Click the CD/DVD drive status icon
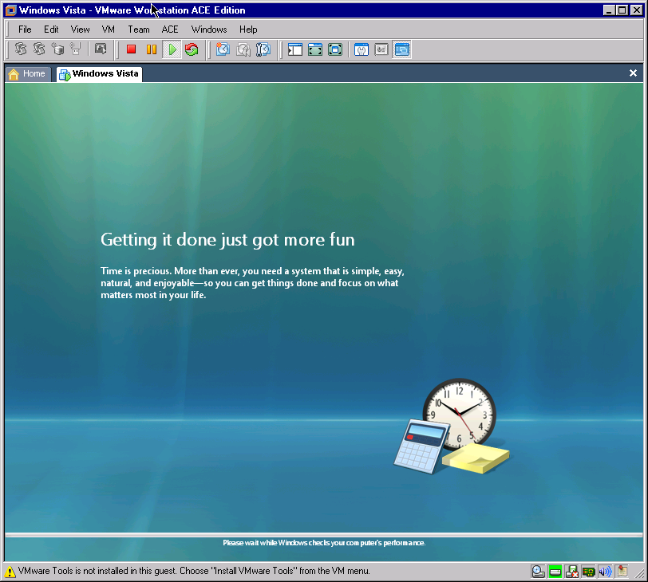 point(538,572)
